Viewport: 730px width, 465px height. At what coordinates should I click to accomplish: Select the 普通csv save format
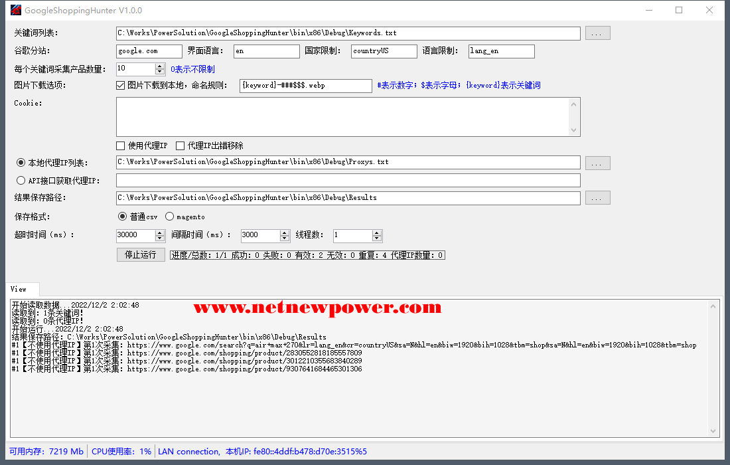[x=123, y=216]
